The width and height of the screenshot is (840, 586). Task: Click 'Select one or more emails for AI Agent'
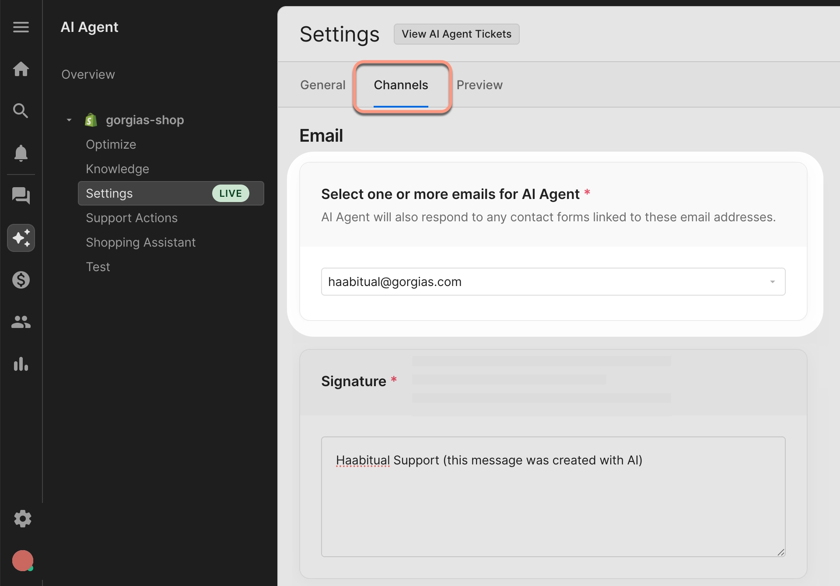pos(450,194)
